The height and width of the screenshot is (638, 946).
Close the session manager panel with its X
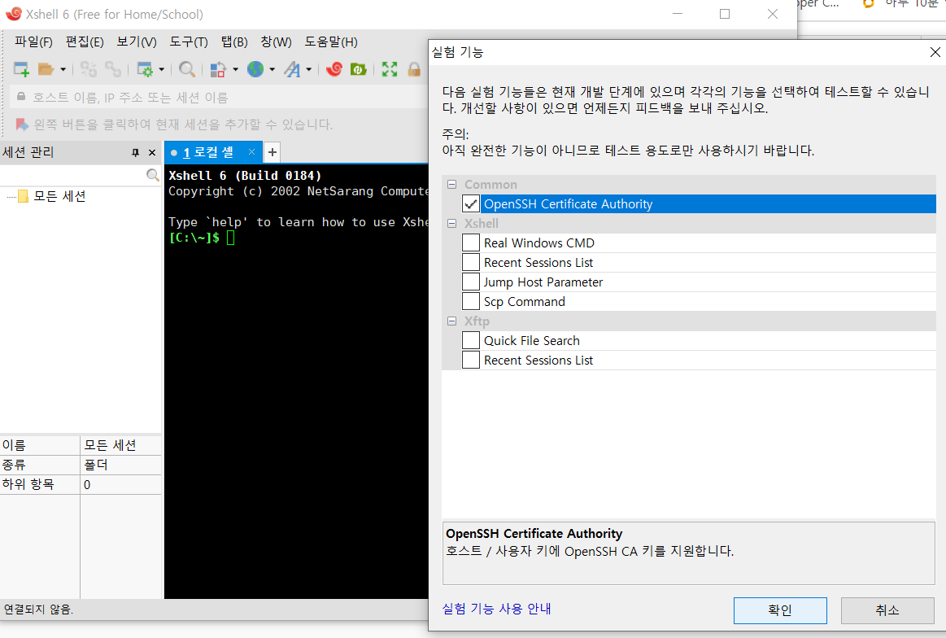[152, 153]
